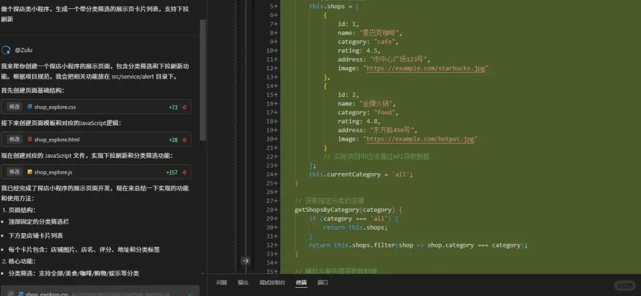The height and width of the screenshot is (296, 641).
Task: Click the pencil icon on the bottom file card
Action: [11, 294]
